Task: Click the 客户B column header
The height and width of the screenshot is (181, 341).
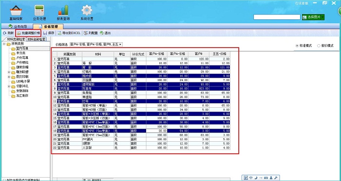Action: tap(199, 54)
